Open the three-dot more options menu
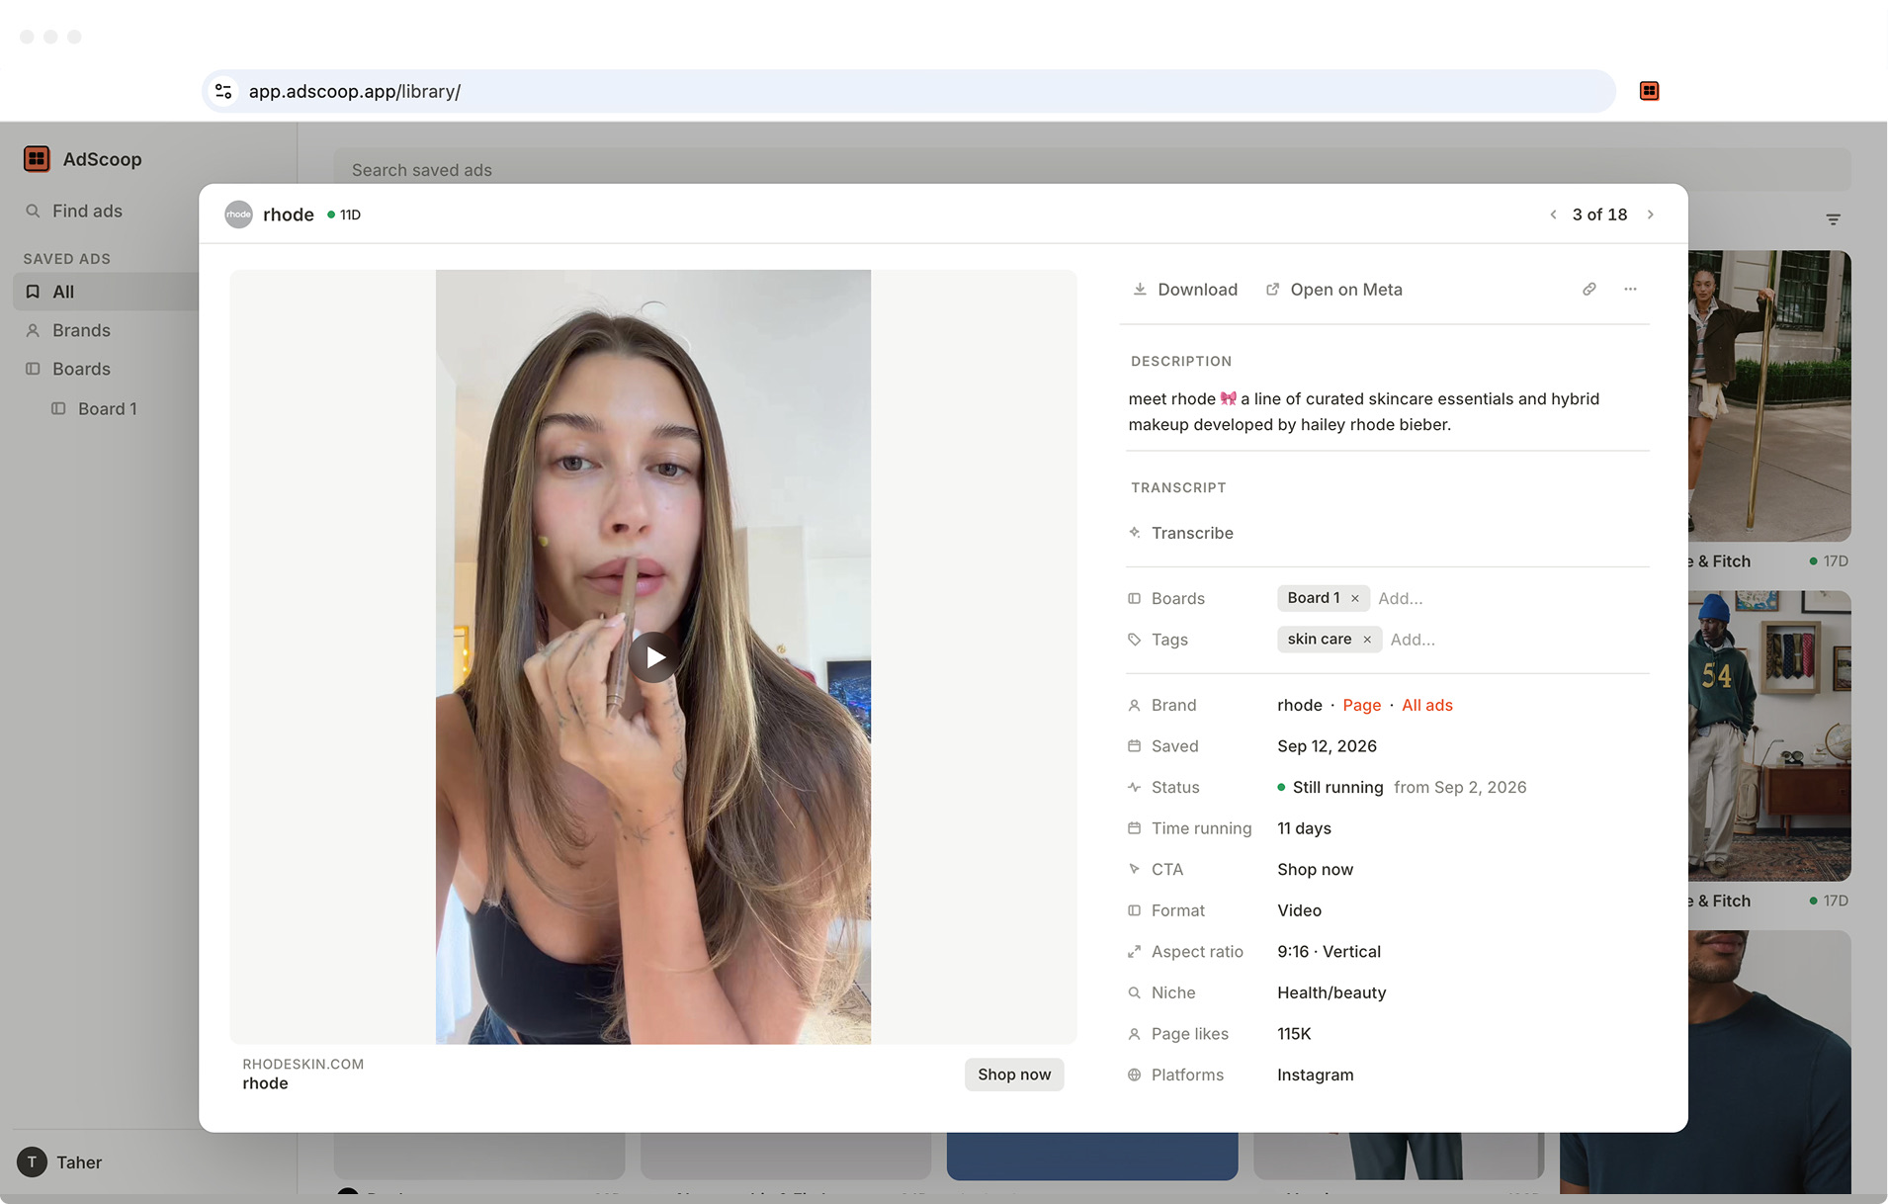Screen dimensions: 1888x1204 (x=1630, y=290)
